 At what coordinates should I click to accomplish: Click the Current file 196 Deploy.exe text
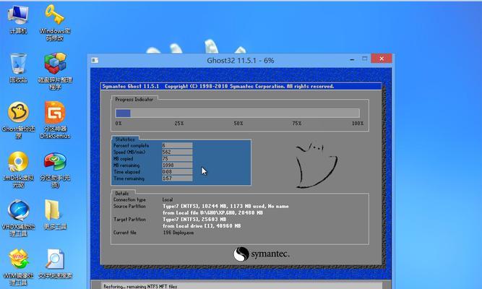click(x=178, y=233)
